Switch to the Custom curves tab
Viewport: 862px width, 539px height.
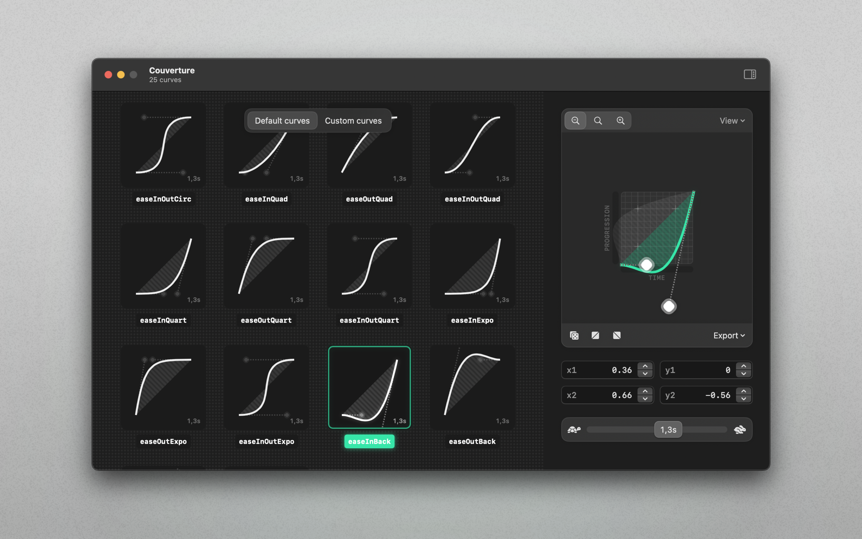coord(353,121)
